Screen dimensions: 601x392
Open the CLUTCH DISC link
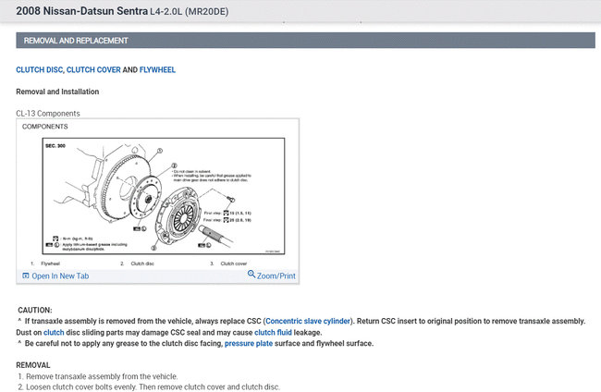(40, 69)
